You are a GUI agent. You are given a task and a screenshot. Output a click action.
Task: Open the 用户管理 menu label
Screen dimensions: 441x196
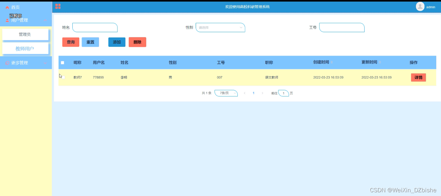[x=19, y=20]
